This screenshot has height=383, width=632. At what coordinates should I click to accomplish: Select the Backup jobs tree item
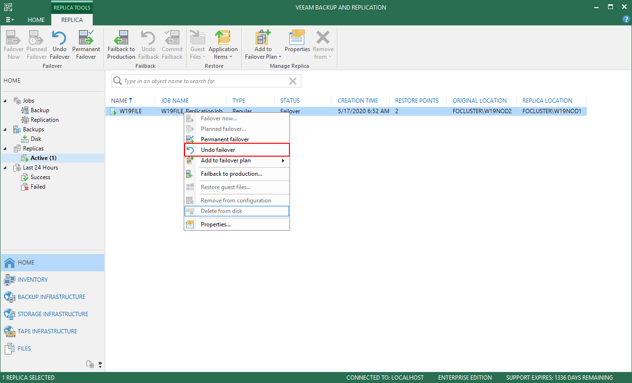coord(40,110)
